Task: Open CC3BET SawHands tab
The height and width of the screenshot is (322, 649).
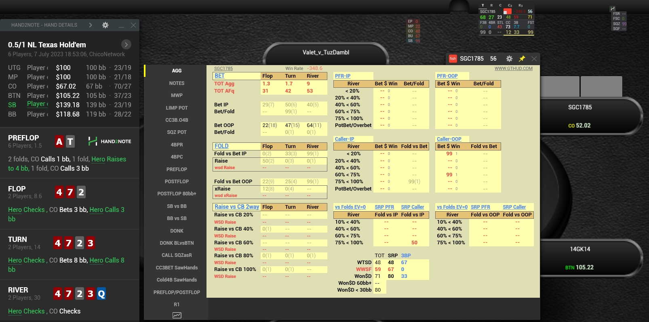Action: (177, 268)
